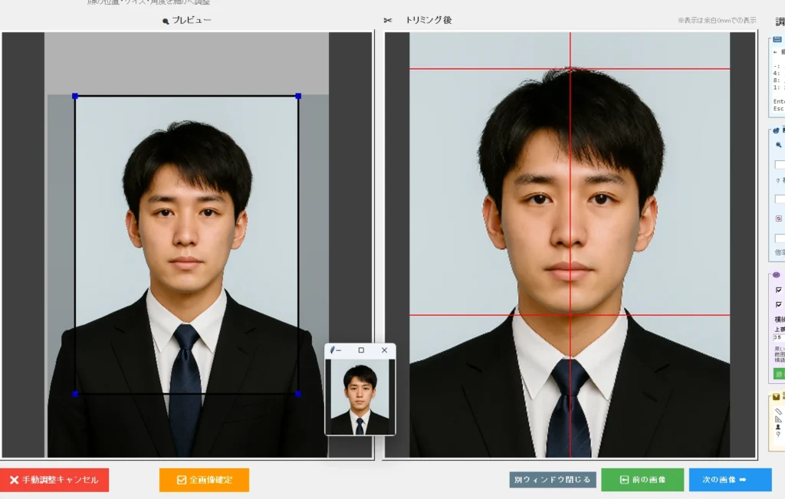This screenshot has width=785, height=499.
Task: Click the keyboard icon at the top of the right panel
Action: pyautogui.click(x=777, y=40)
